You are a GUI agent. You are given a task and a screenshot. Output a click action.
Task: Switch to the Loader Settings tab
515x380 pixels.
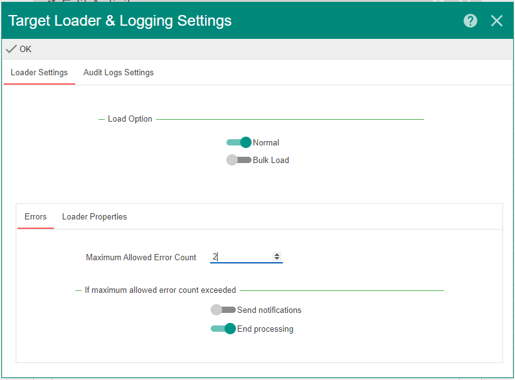pos(39,72)
